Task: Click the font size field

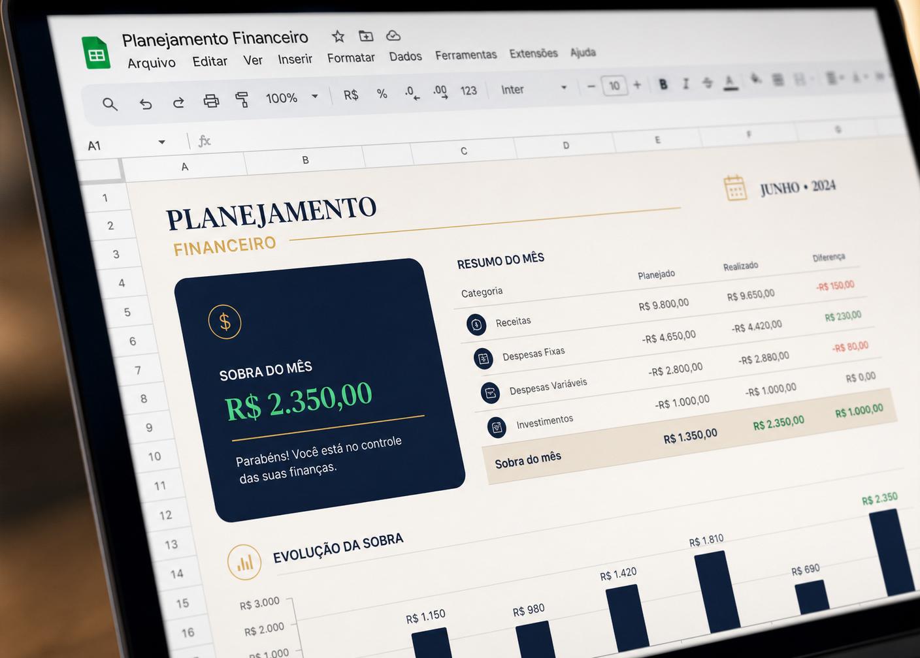Action: (x=614, y=86)
